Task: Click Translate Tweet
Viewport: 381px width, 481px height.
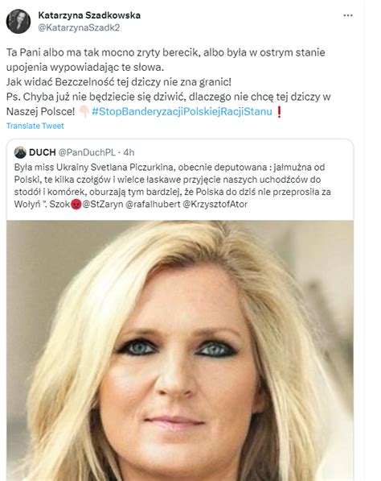Action: [x=35, y=126]
